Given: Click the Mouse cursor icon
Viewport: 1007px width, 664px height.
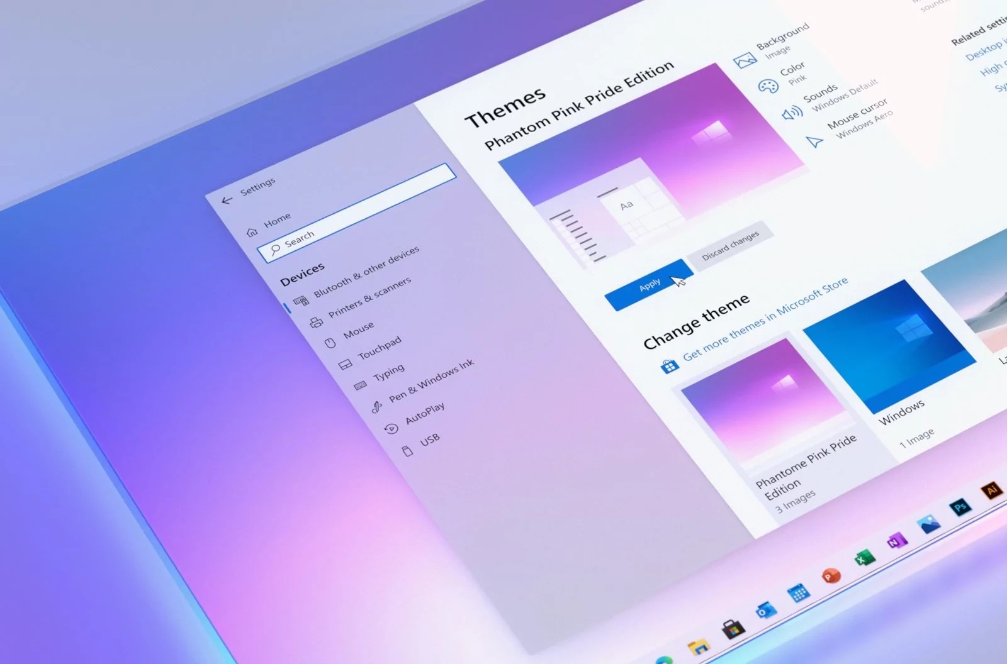Looking at the screenshot, I should click(814, 142).
